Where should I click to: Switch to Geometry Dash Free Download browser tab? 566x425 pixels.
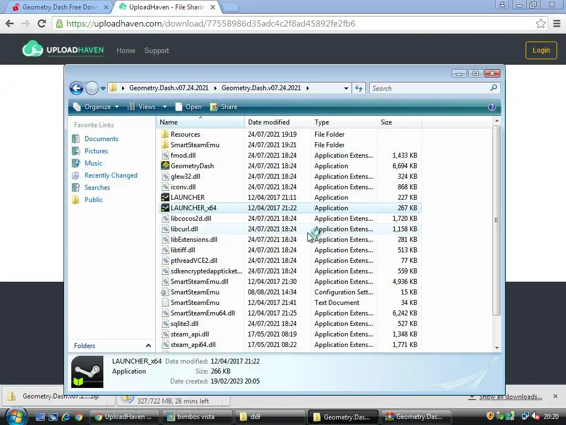[59, 7]
